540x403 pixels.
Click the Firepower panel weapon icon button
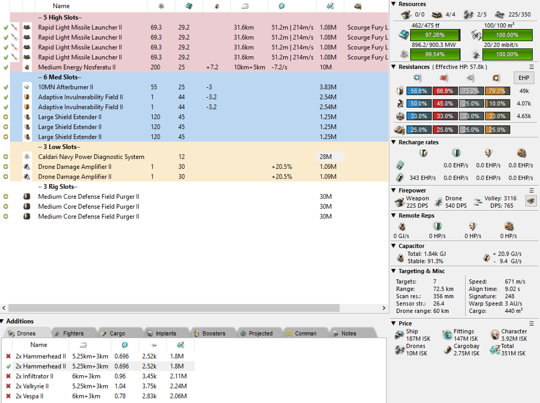click(531, 201)
